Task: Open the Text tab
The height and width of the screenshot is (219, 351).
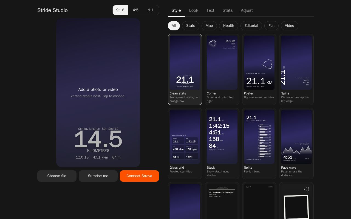Action: [x=210, y=10]
